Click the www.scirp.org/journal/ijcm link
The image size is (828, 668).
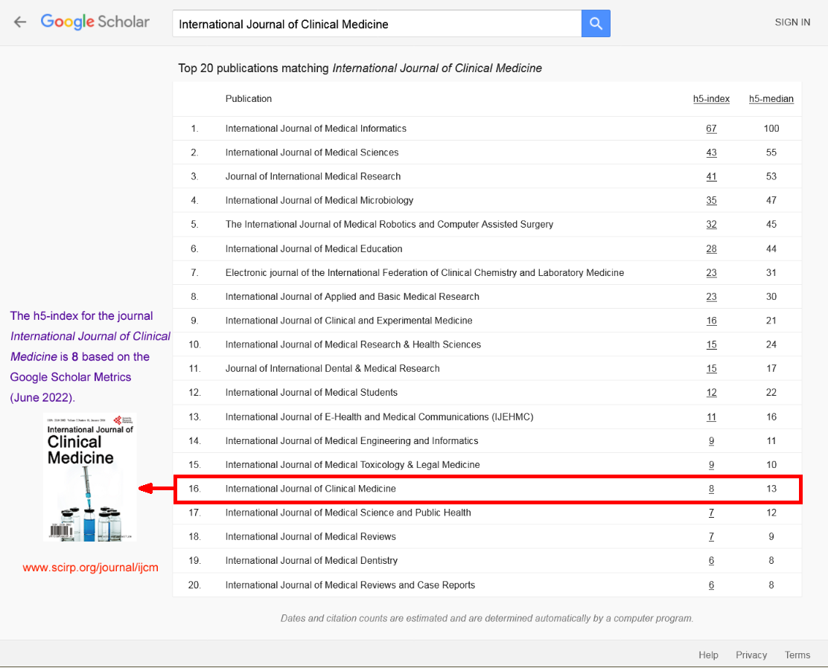[x=90, y=568]
